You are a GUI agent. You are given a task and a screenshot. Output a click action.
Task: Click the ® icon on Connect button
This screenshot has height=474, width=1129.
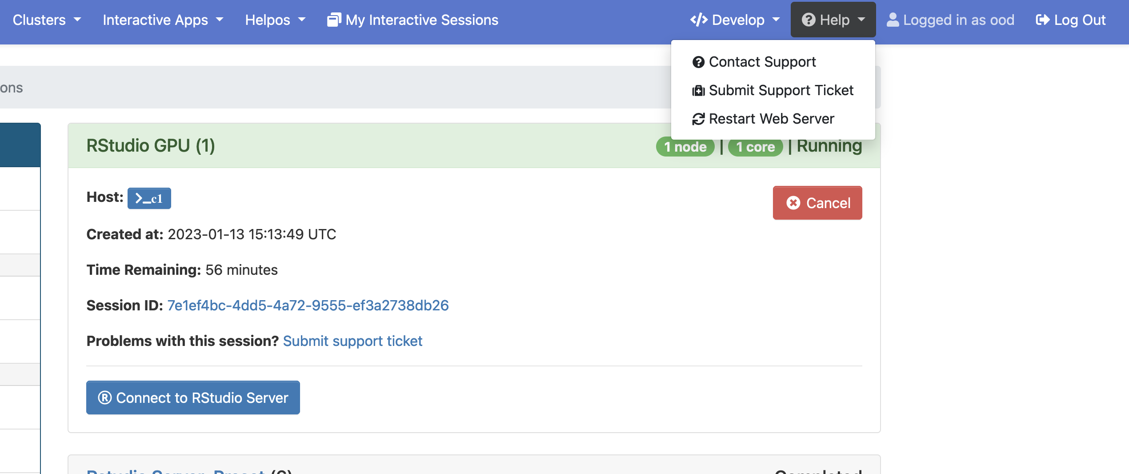coord(104,398)
